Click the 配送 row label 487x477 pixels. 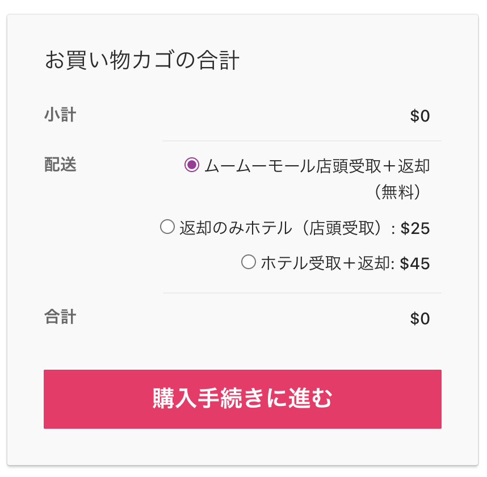pos(60,165)
